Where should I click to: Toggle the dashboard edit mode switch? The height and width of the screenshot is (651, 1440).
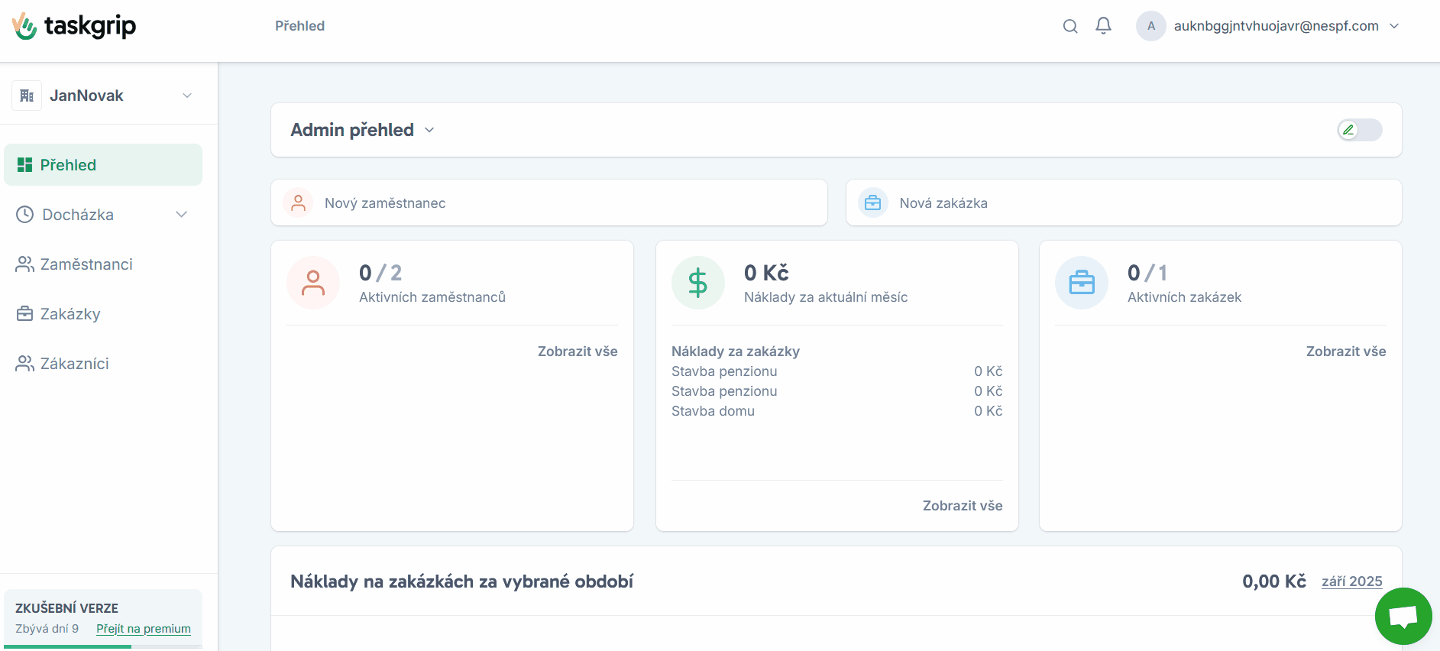(1359, 130)
